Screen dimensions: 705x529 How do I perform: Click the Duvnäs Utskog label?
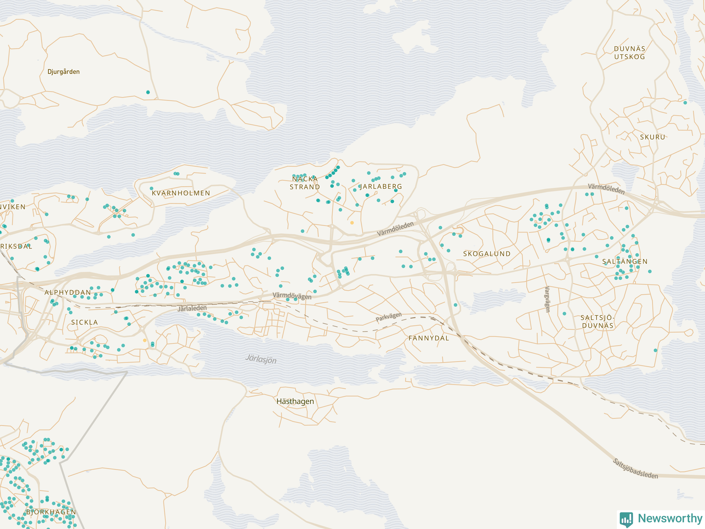630,53
